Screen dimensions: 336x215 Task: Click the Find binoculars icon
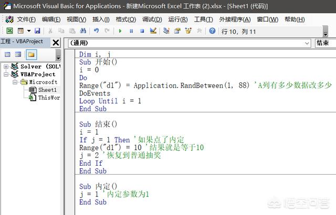click(83, 31)
